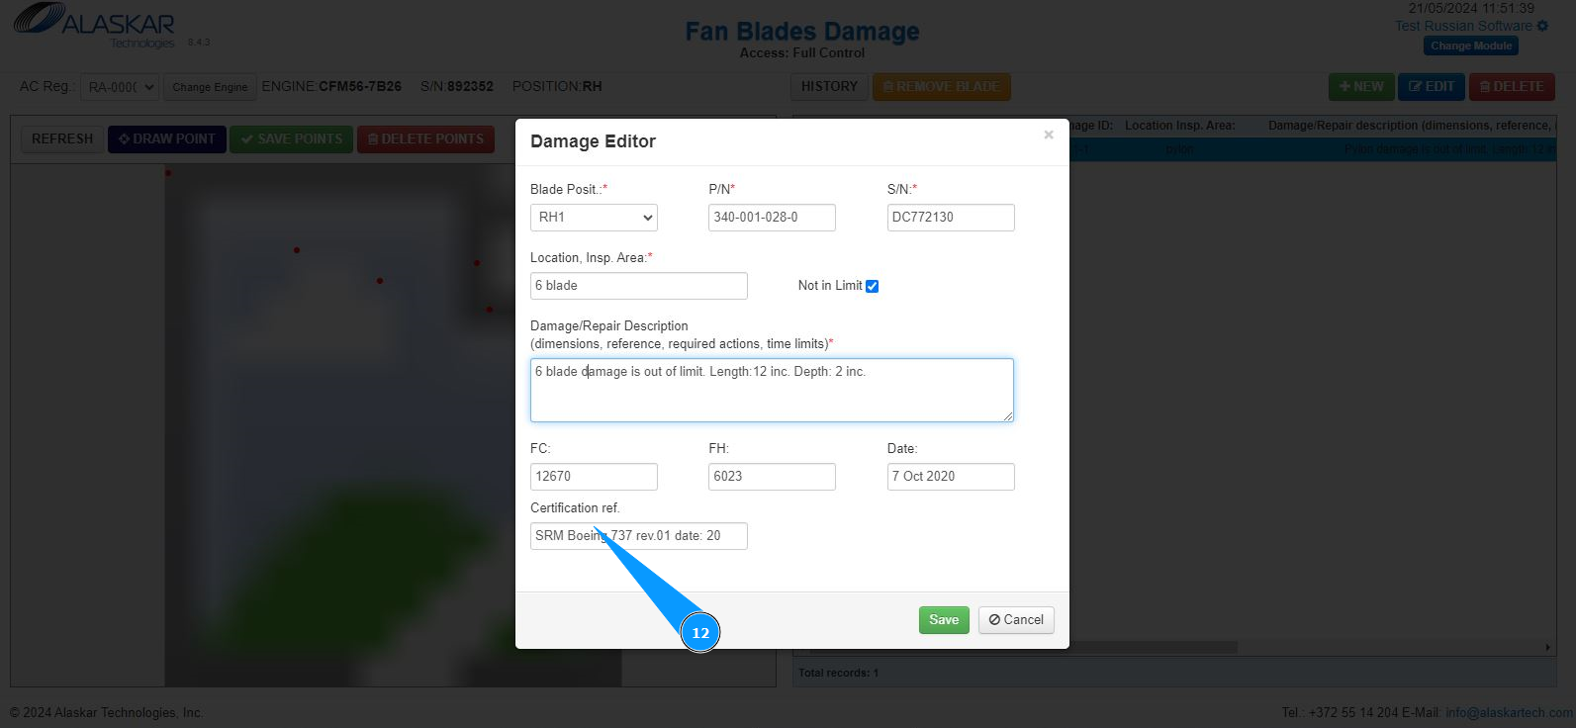Screen dimensions: 1576x728
Task: Click the Draw Point crosshair button
Action: coord(167,139)
